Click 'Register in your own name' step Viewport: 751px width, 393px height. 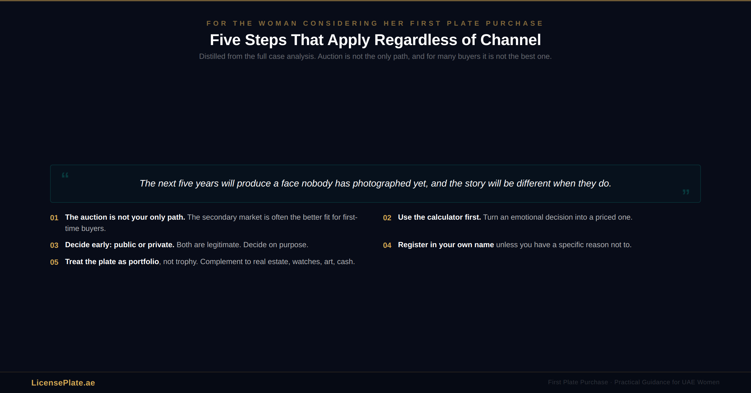click(x=446, y=245)
